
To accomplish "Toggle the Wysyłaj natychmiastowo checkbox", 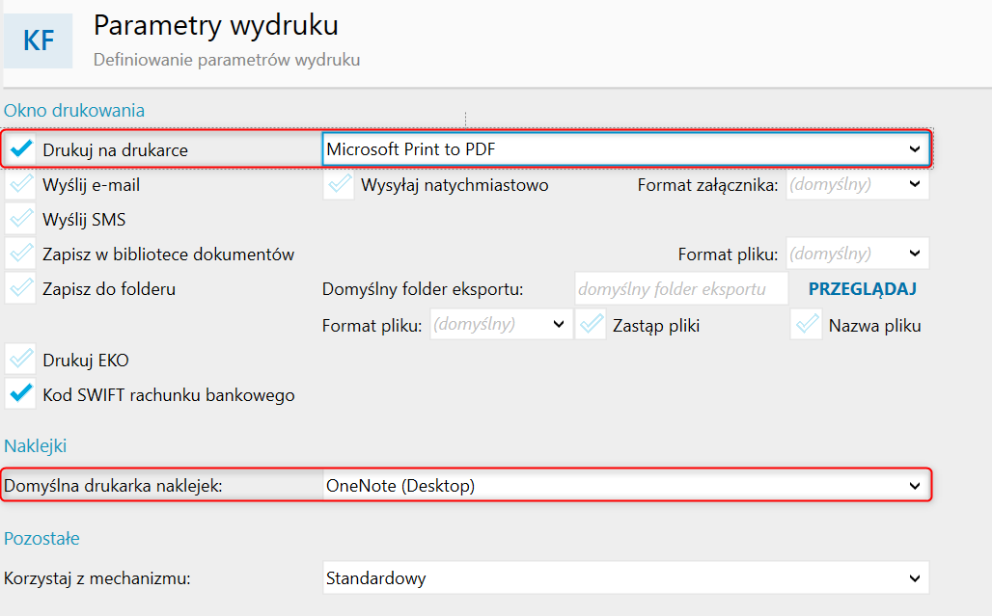I will pyautogui.click(x=339, y=184).
